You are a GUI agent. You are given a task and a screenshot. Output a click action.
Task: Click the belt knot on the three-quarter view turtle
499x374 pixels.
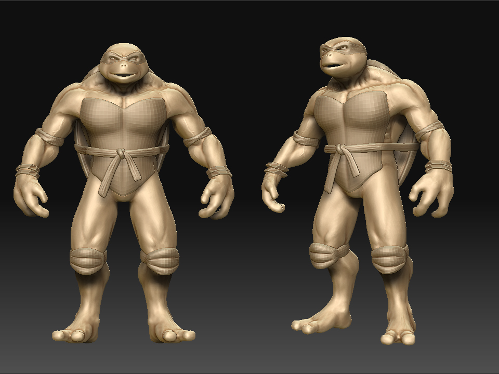click(x=340, y=149)
